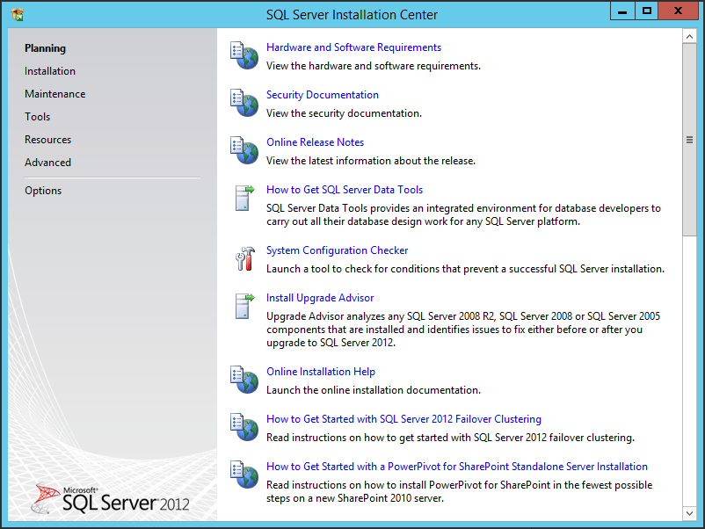Go to the Resources section
Screen dimensions: 705x529
point(48,140)
